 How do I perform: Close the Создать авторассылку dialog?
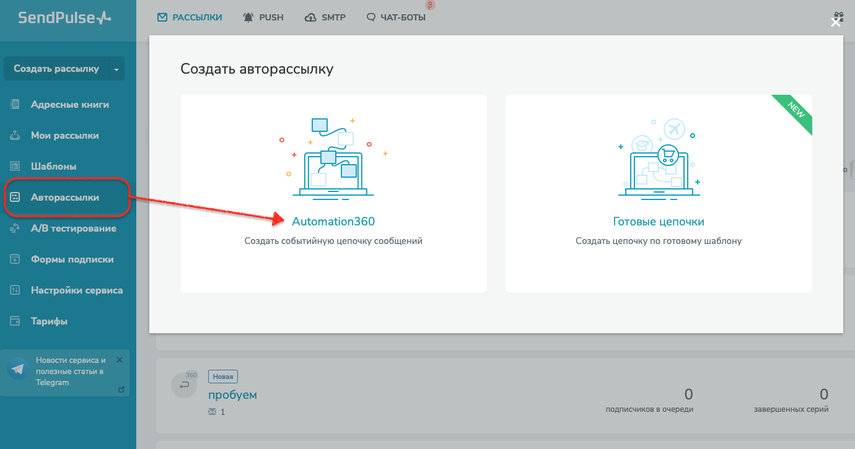(836, 22)
